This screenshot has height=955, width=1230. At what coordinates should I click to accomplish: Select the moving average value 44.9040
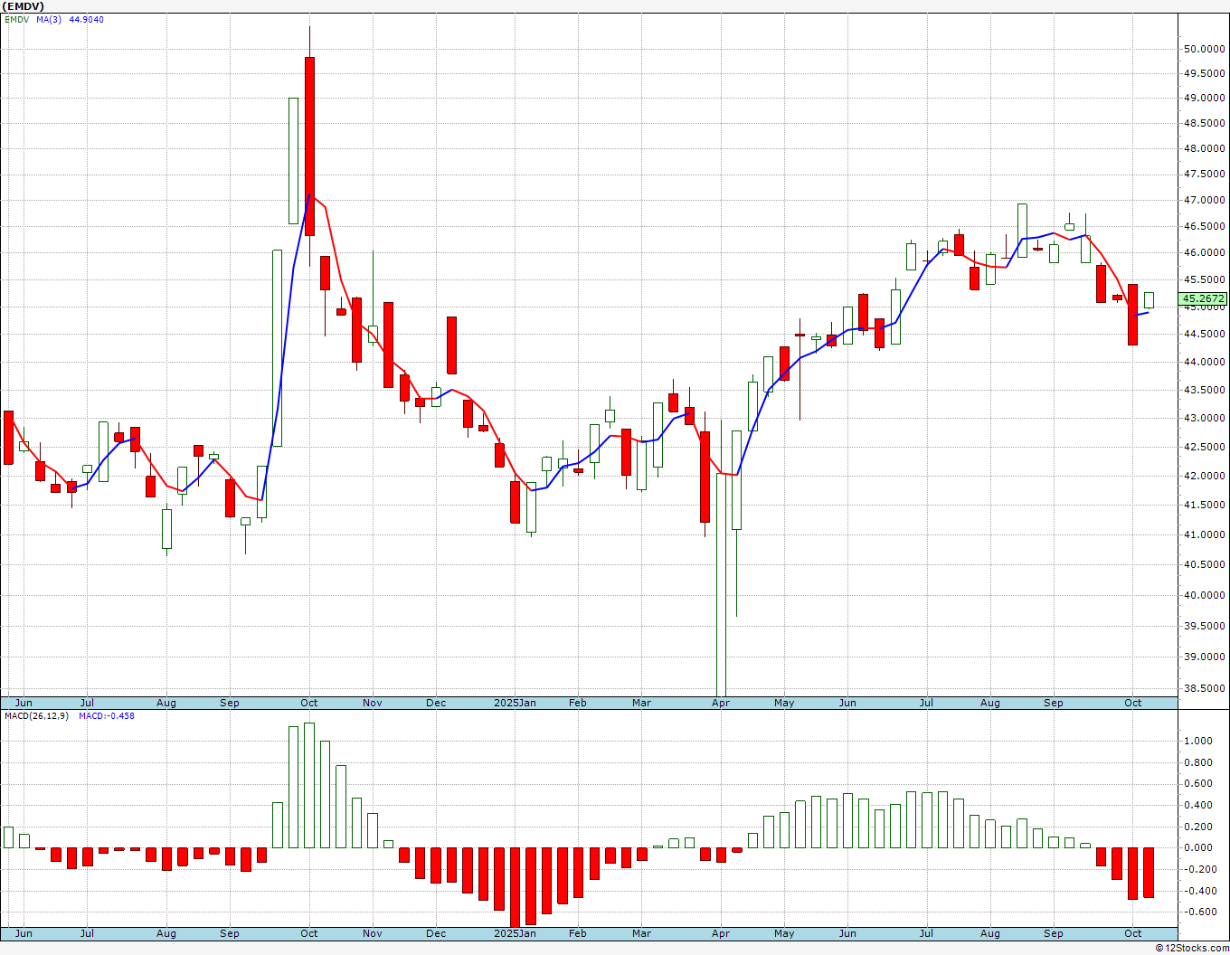tap(86, 19)
